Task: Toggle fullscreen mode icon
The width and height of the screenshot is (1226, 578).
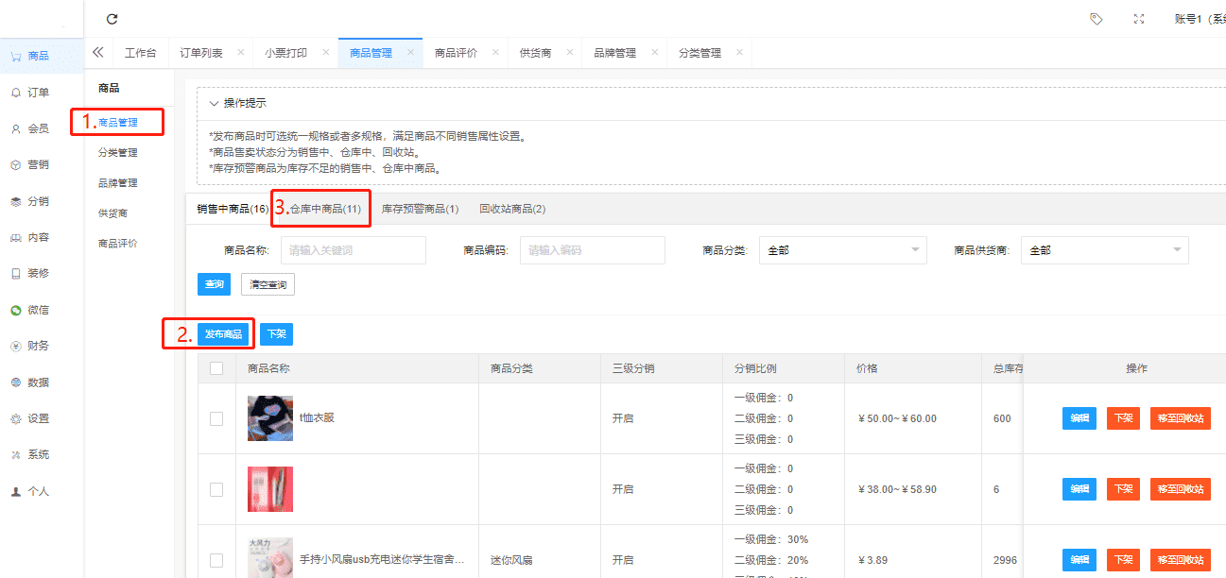Action: tap(1138, 19)
